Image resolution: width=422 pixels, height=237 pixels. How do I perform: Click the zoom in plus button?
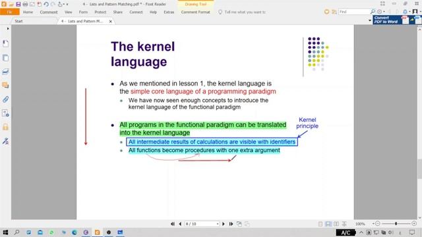click(x=414, y=224)
